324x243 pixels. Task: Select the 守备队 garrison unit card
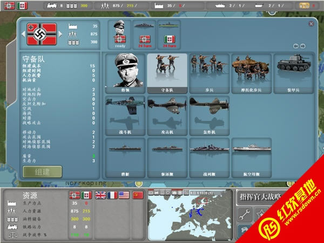[167, 73]
